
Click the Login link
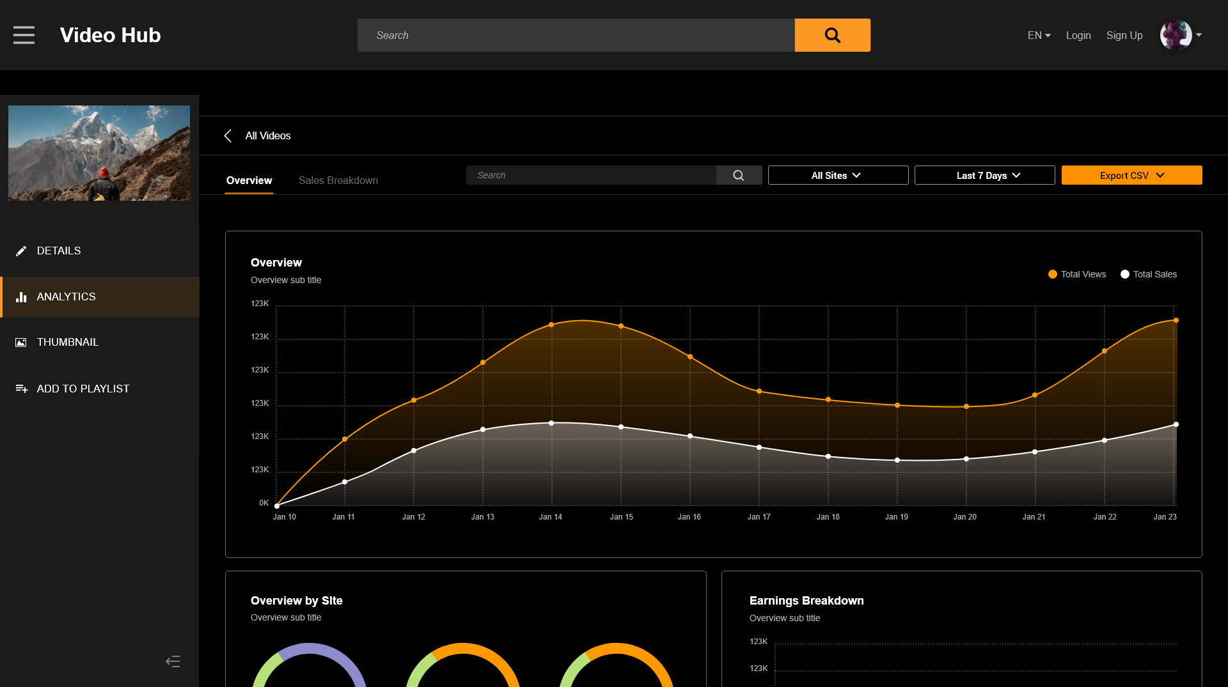(1078, 35)
